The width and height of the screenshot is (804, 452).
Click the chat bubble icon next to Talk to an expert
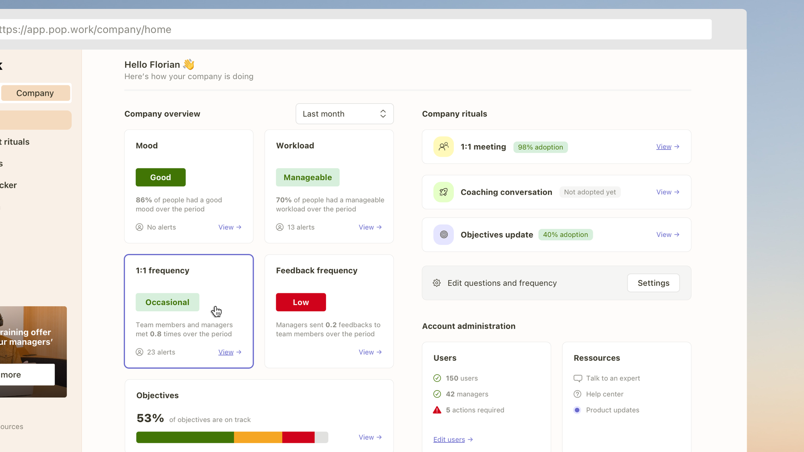pyautogui.click(x=578, y=378)
